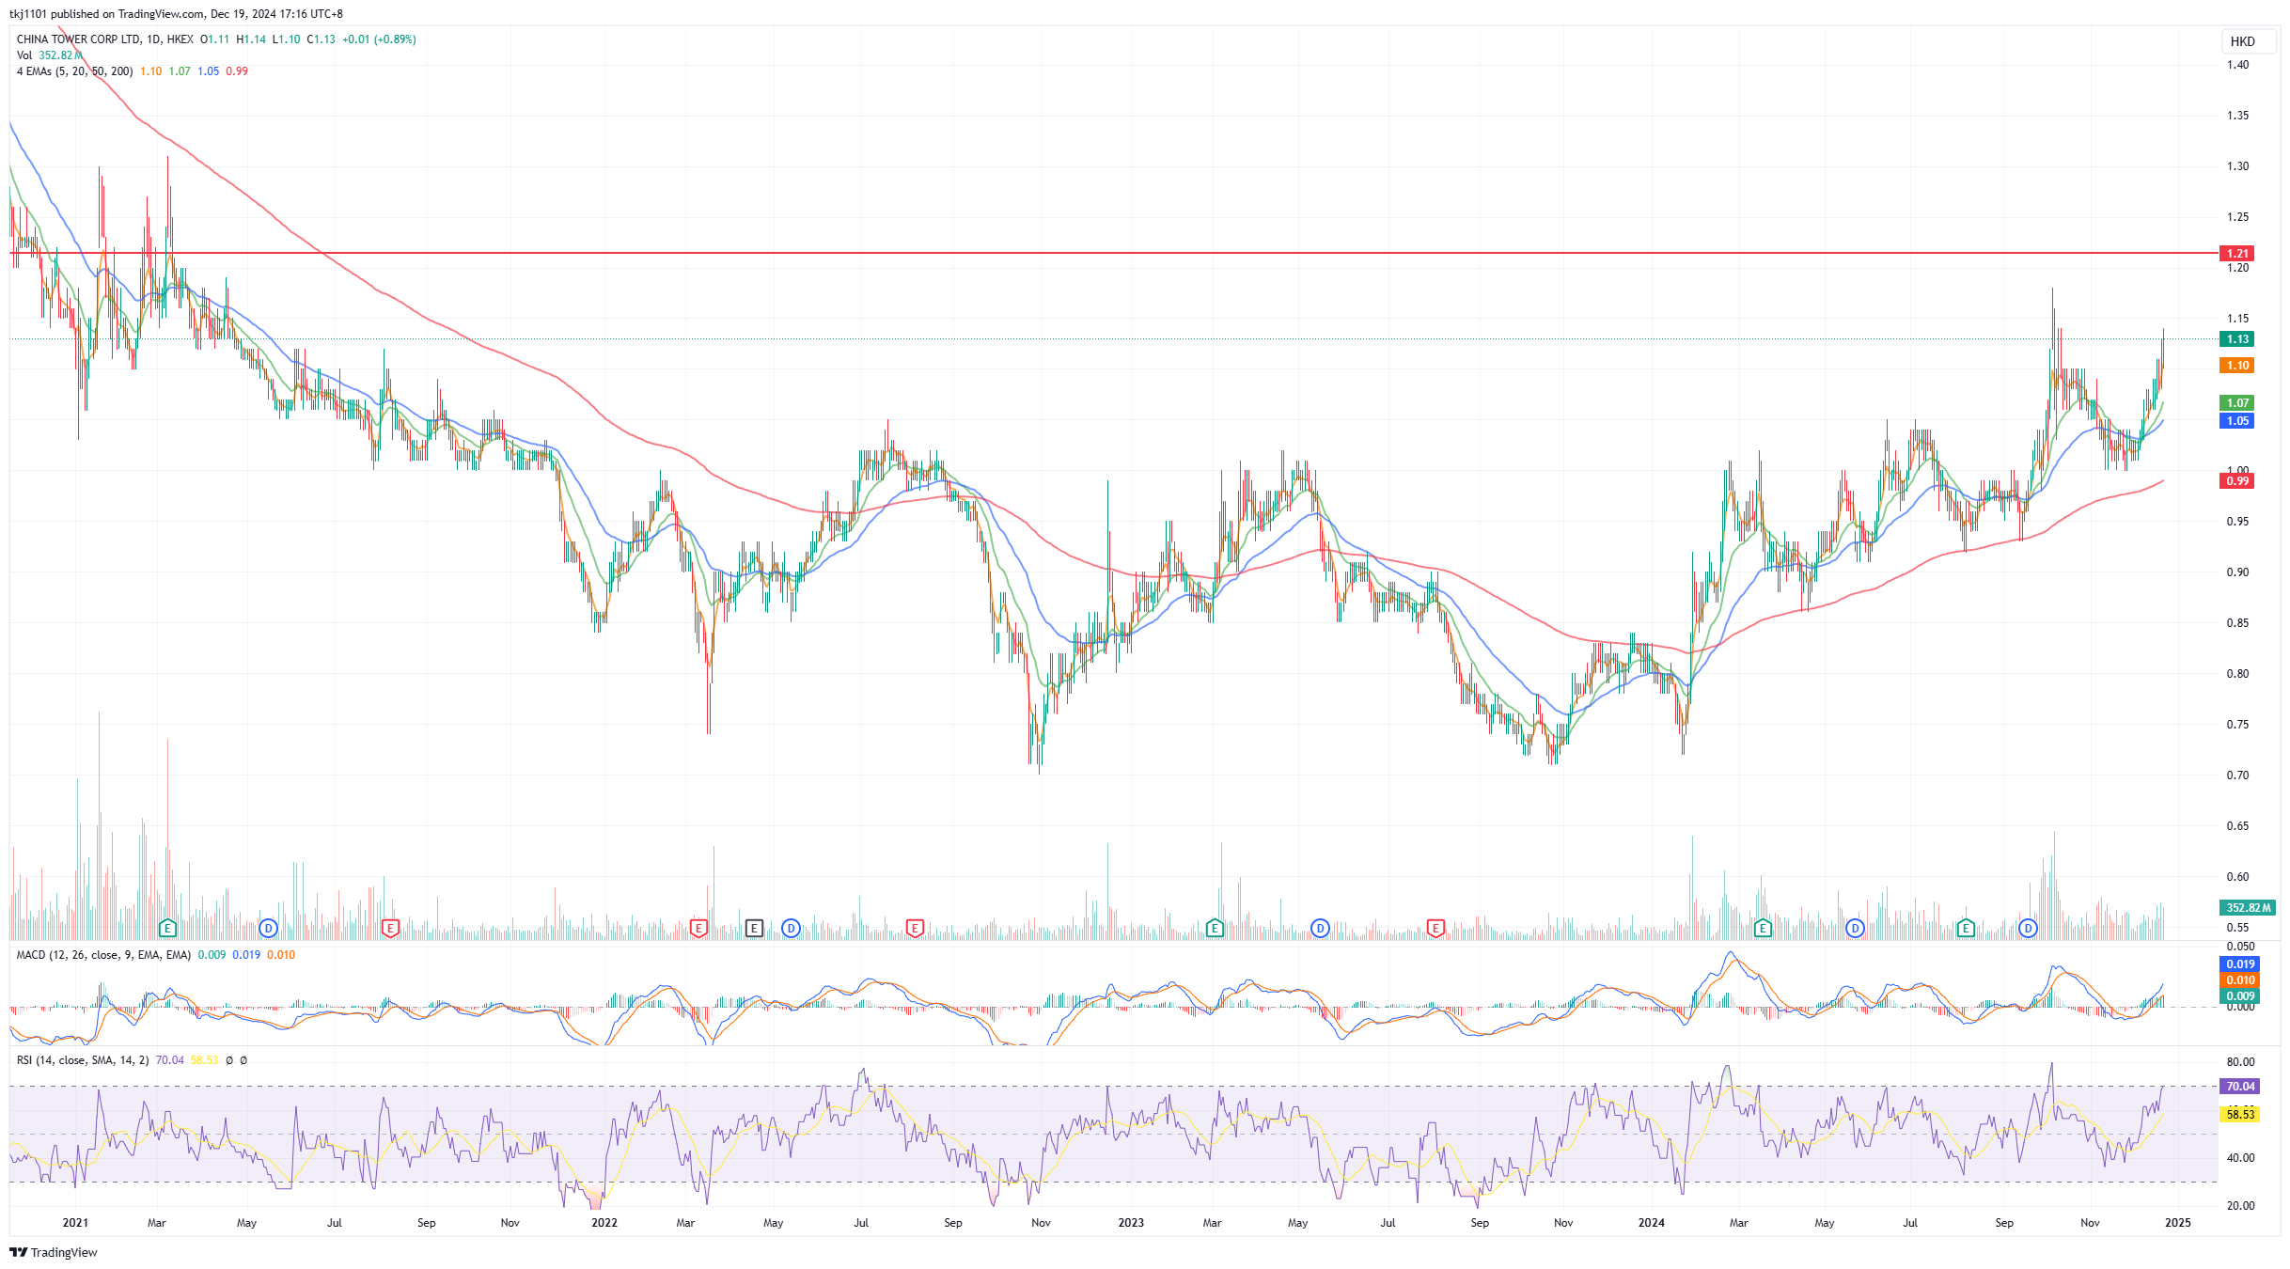2290x1269 pixels.
Task: Click the purple RSI 70.04 value label
Action: pos(2239,1087)
